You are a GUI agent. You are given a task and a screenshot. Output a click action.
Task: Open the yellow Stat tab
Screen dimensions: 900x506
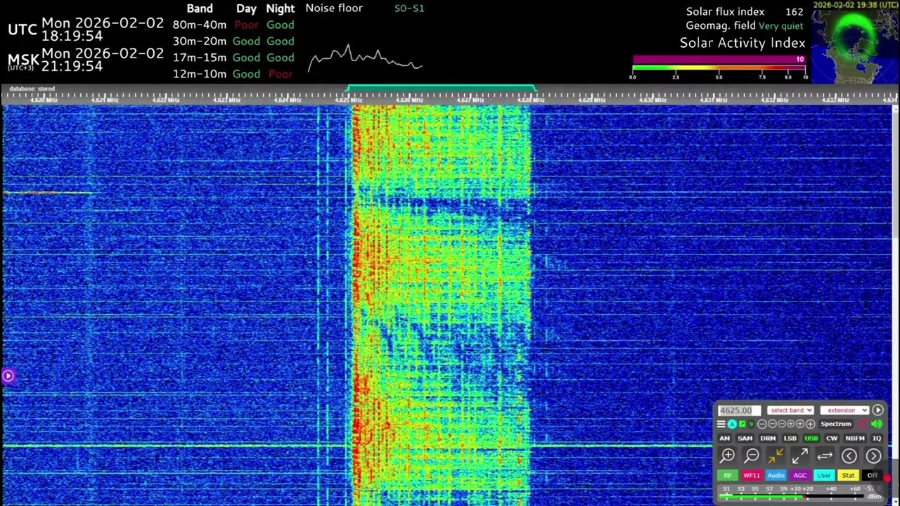[x=848, y=476]
